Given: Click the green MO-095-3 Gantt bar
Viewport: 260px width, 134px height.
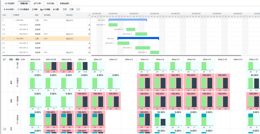Looking at the screenshot, I should pos(155,52).
